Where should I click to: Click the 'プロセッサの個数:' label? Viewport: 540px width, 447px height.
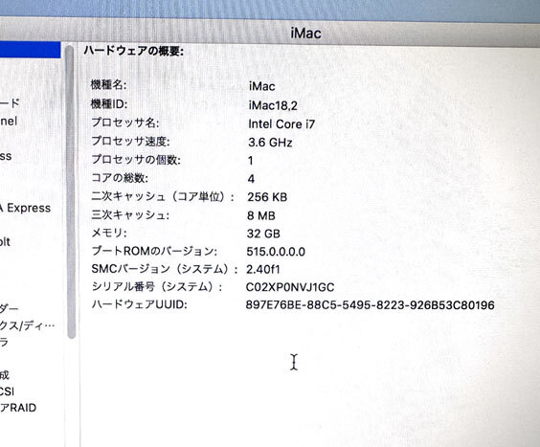[x=136, y=160]
